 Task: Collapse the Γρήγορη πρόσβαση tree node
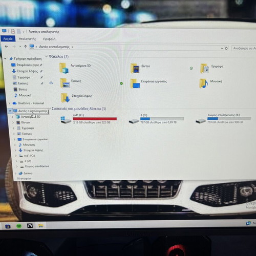tap(5, 58)
